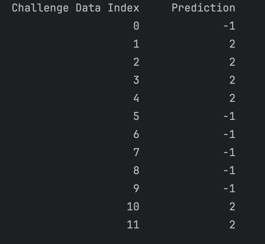Select index value 8
265x244 pixels.
136,170
